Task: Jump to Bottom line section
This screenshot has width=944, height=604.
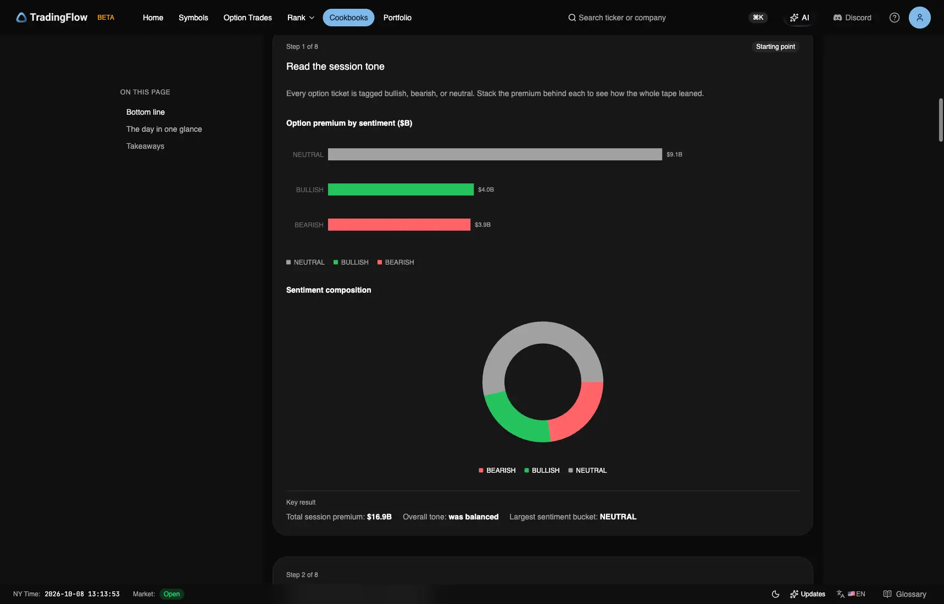Action: (x=146, y=112)
